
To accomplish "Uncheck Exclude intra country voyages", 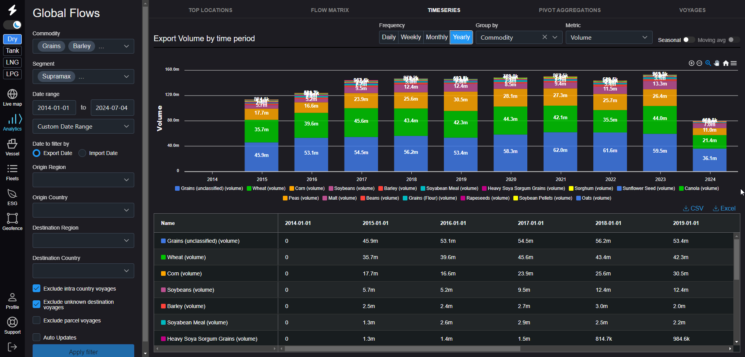I will (36, 288).
